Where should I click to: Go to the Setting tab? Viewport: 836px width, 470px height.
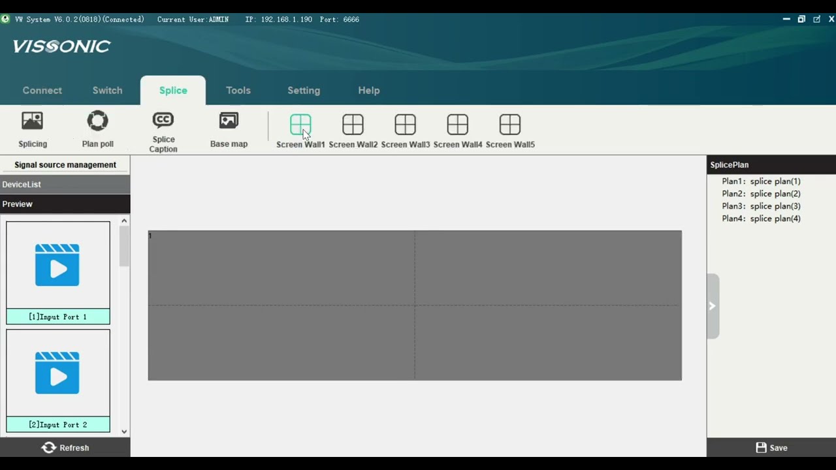(304, 90)
